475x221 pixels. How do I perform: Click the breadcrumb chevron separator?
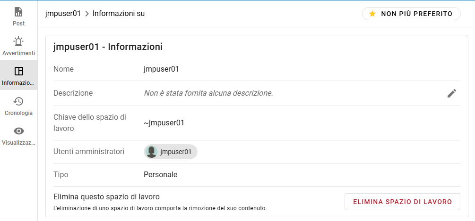click(87, 14)
